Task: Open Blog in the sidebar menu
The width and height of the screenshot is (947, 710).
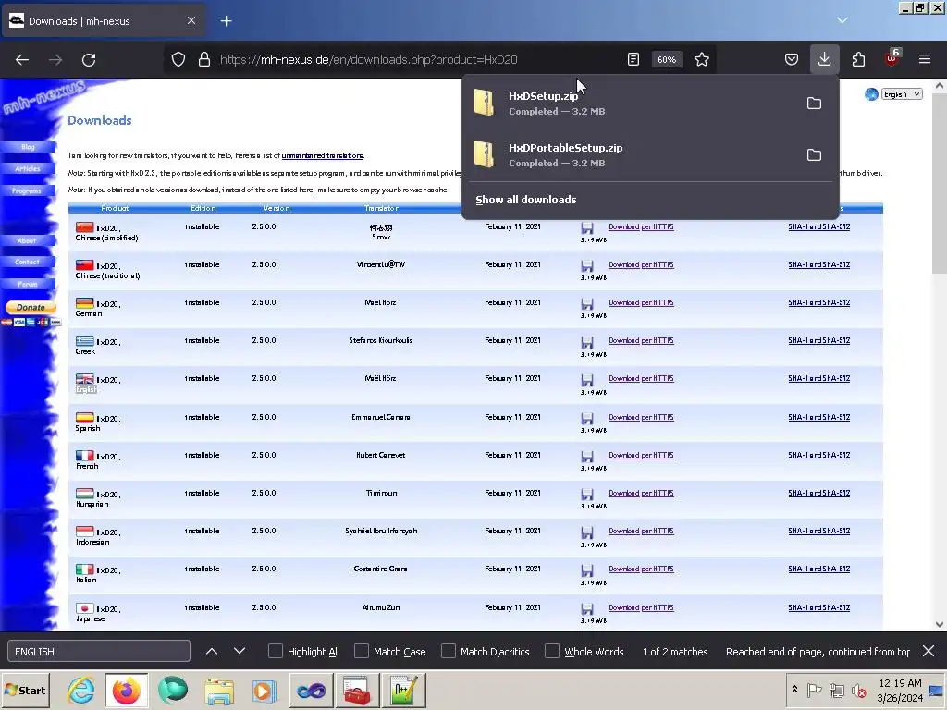Action: [29, 147]
